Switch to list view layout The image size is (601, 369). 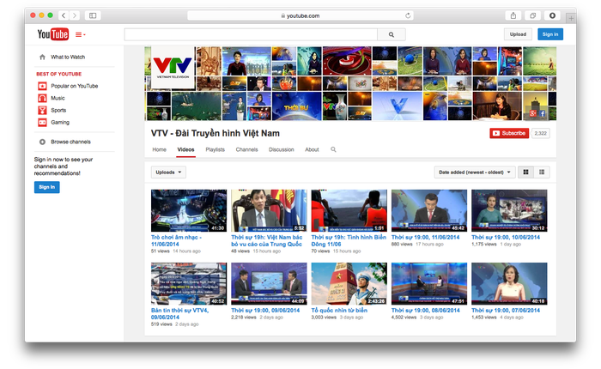pyautogui.click(x=542, y=172)
